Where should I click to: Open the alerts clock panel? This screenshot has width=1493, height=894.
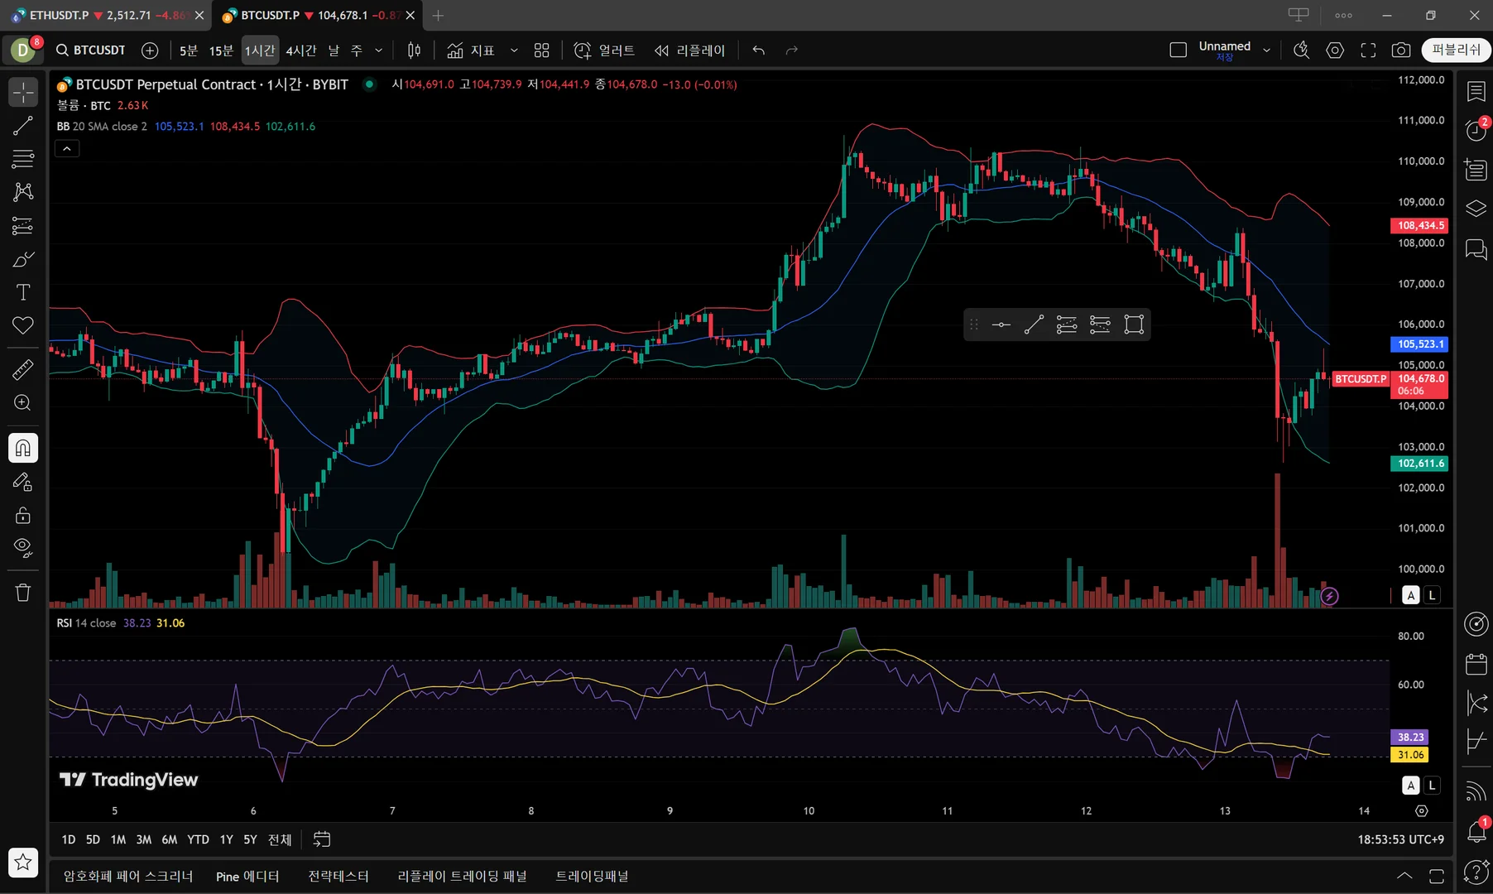pyautogui.click(x=1476, y=130)
